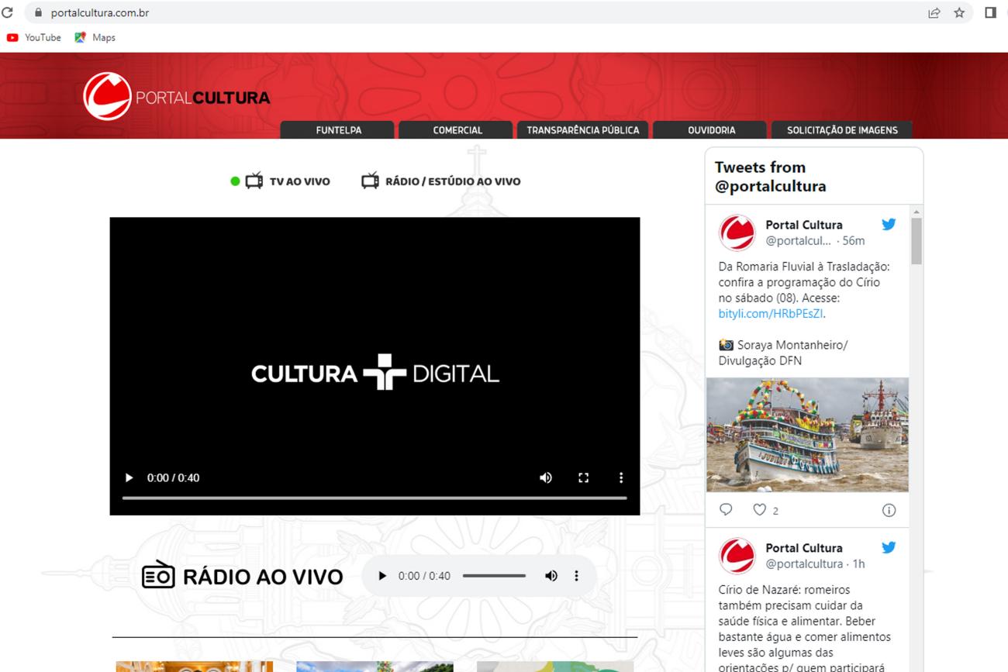Click the radio icon beside RÁDIO AO VIVO
This screenshot has width=1008, height=672.
pyautogui.click(x=158, y=574)
